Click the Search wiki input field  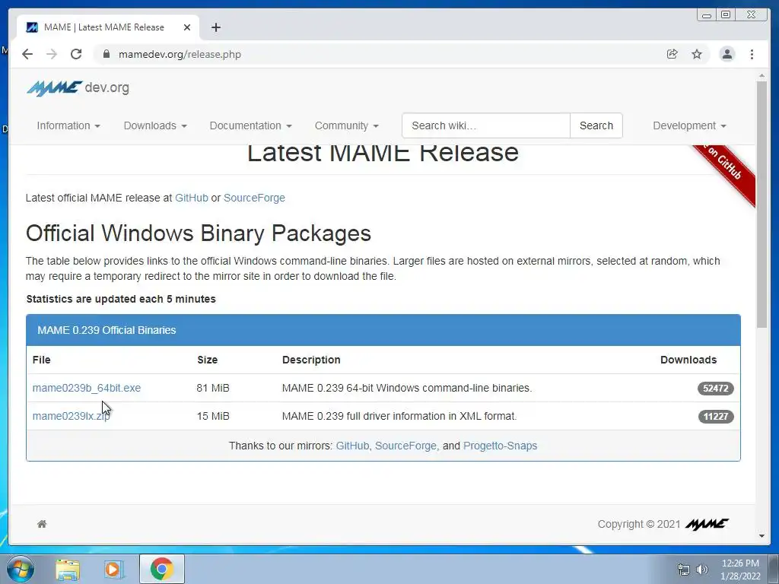pyautogui.click(x=486, y=125)
